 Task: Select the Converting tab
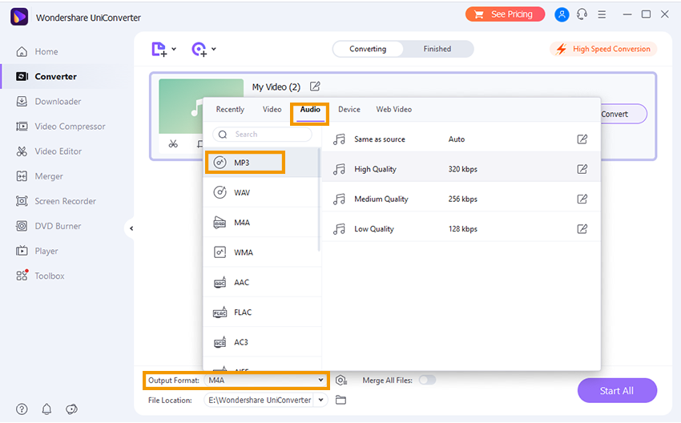(368, 49)
